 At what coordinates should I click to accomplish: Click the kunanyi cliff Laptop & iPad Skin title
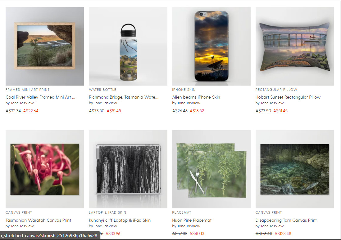point(120,220)
